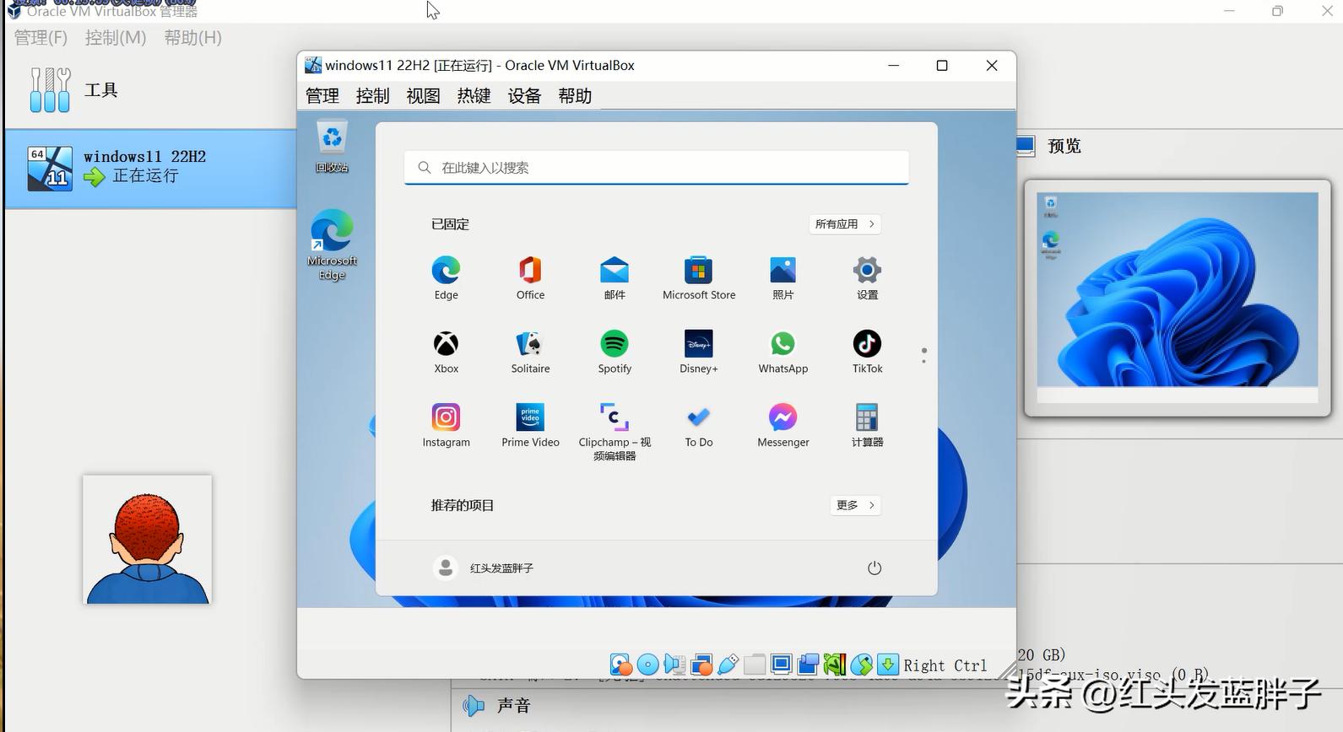This screenshot has width=1343, height=732.
Task: Open Microsoft Store from pinned apps
Action: coord(699,278)
